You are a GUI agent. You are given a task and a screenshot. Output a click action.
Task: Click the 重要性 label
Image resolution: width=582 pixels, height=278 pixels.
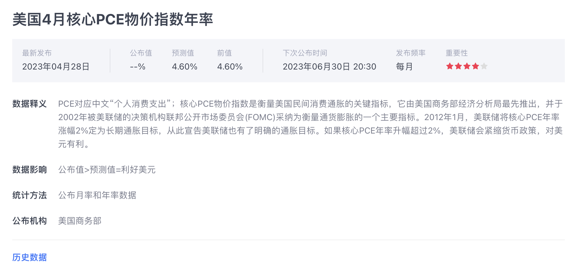pos(457,53)
